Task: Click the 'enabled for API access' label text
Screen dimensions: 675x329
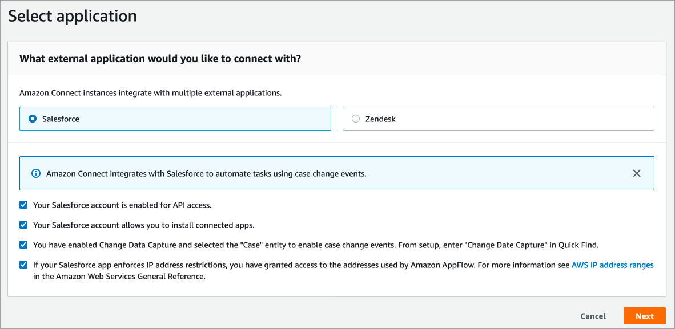Action: pos(122,205)
